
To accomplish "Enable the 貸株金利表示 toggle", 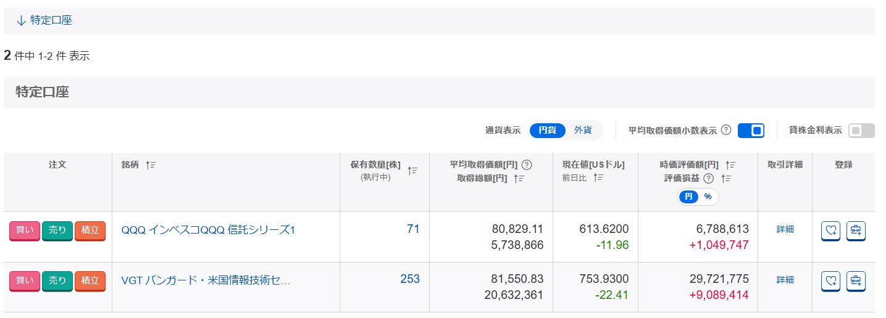I will [861, 131].
